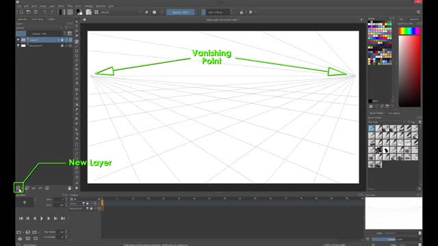
Task: Toggle timeline visibility for the Background track
Action: pos(88,208)
